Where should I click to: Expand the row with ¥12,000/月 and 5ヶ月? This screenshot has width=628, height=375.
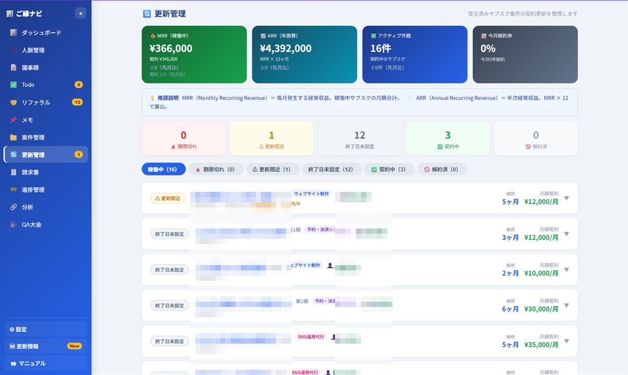tap(566, 198)
